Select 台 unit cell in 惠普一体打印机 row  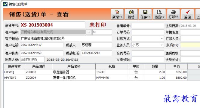(136, 78)
